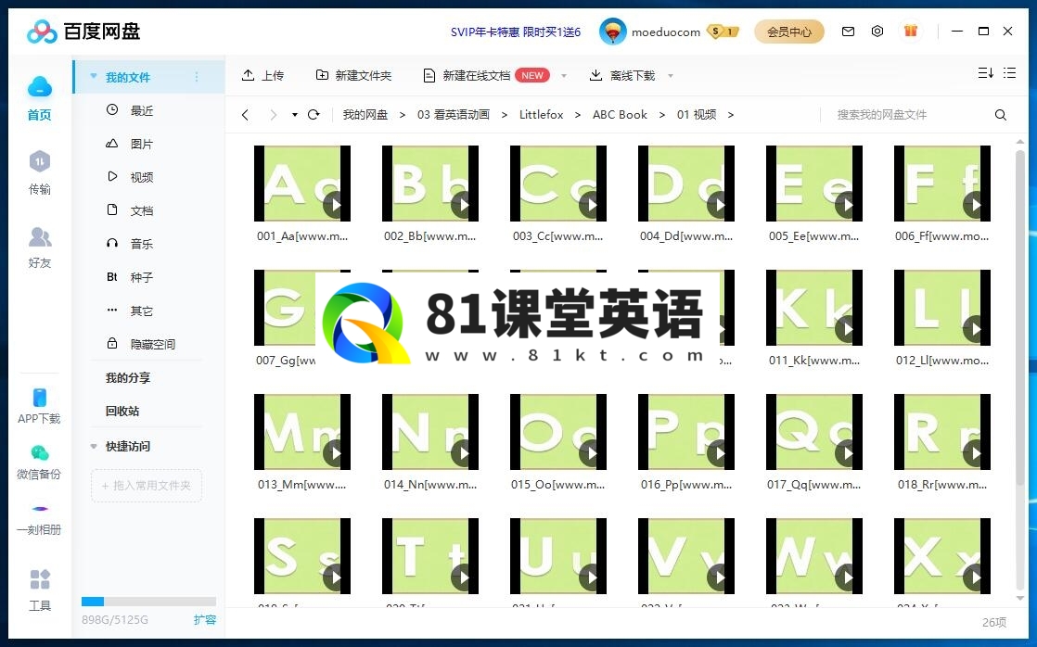Open APP下载 in the left sidebar
The width and height of the screenshot is (1037, 647).
[x=40, y=406]
